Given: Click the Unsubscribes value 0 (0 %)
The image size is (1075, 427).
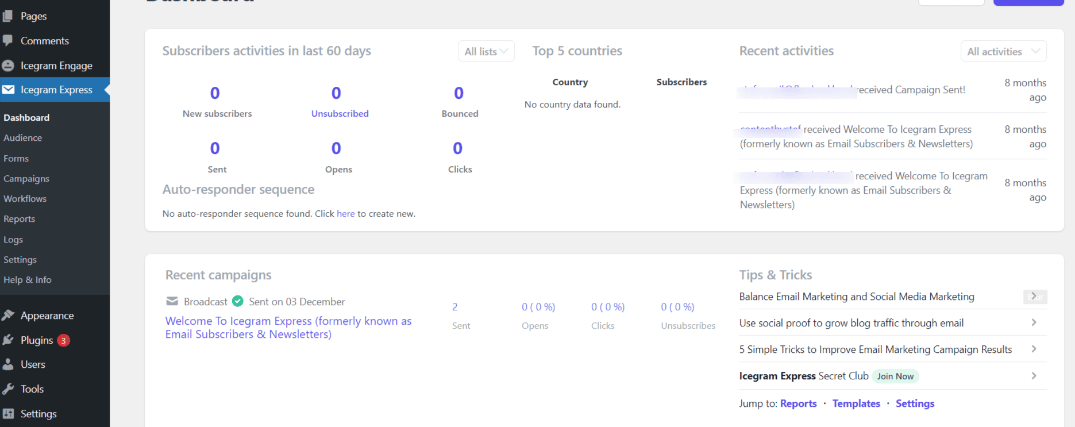Looking at the screenshot, I should tap(677, 307).
